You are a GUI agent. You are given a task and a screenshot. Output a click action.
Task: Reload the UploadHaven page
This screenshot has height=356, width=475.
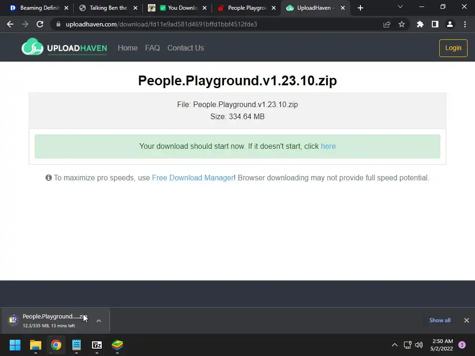click(x=40, y=24)
